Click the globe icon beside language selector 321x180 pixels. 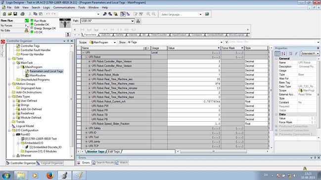click(x=207, y=14)
